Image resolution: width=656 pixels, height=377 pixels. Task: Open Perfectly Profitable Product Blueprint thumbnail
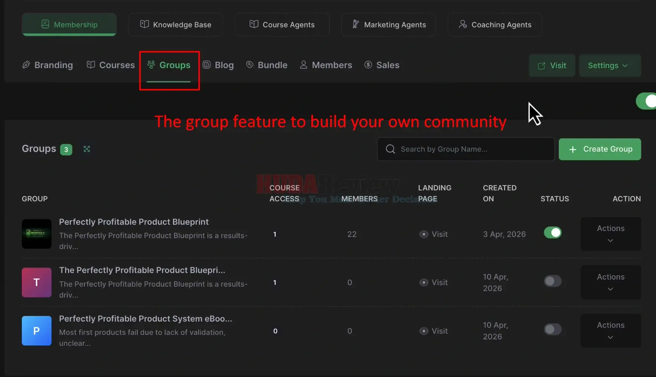click(x=37, y=234)
